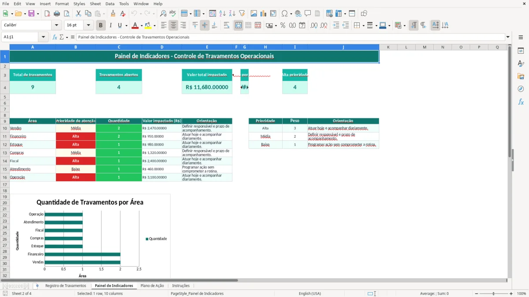Viewport: 529px width, 297px height.
Task: Apply red font color swatch
Action: (x=135, y=26)
